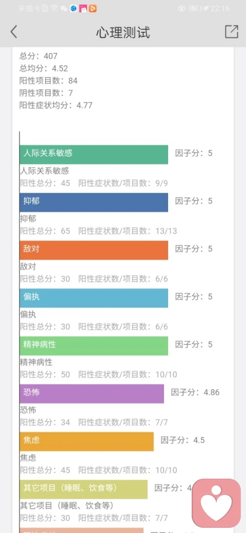Select the light blue 偏执 bar
The width and height of the screenshot is (246, 533).
click(94, 298)
